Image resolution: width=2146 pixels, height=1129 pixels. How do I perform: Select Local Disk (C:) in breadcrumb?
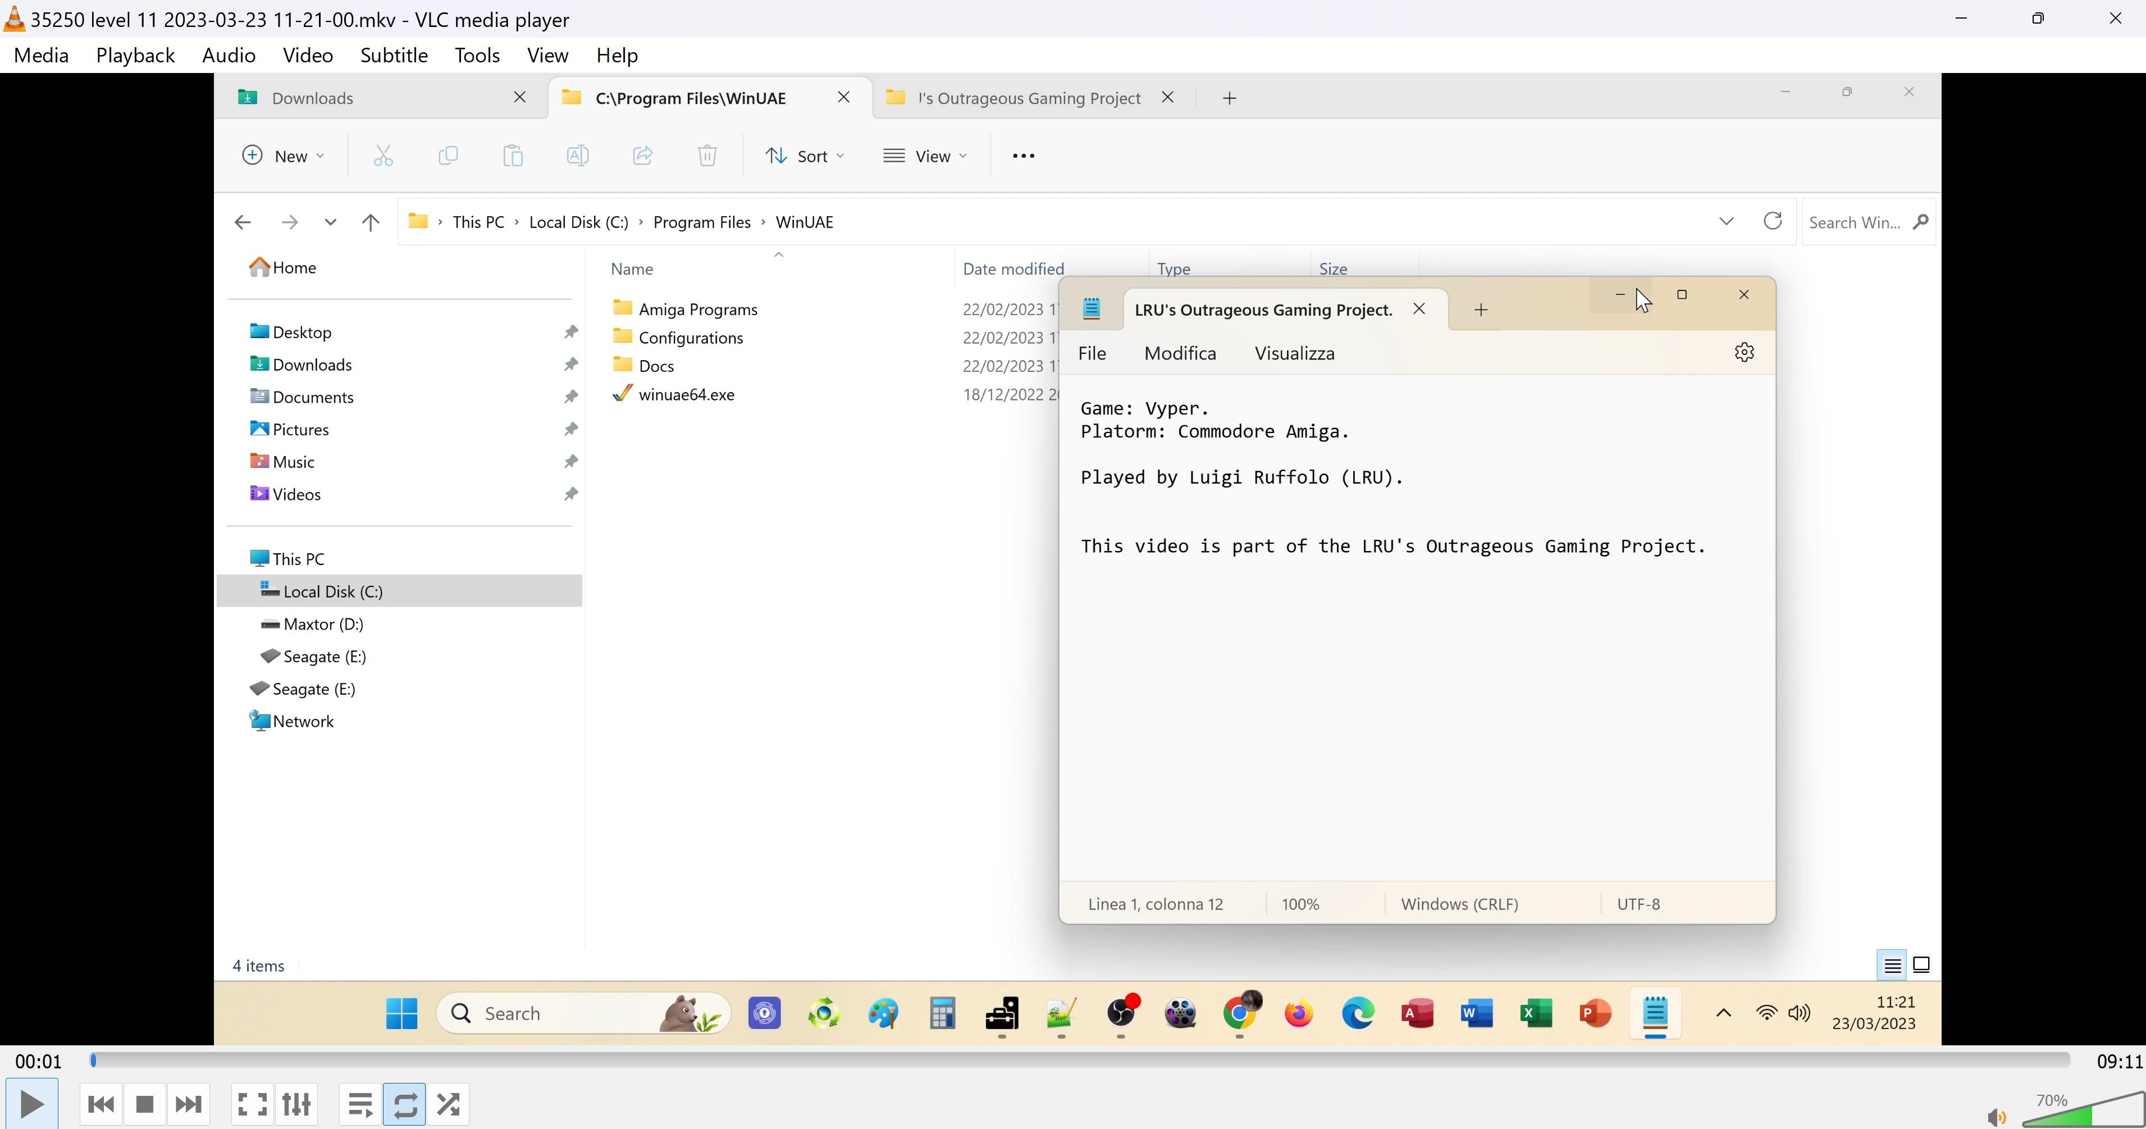pos(578,222)
